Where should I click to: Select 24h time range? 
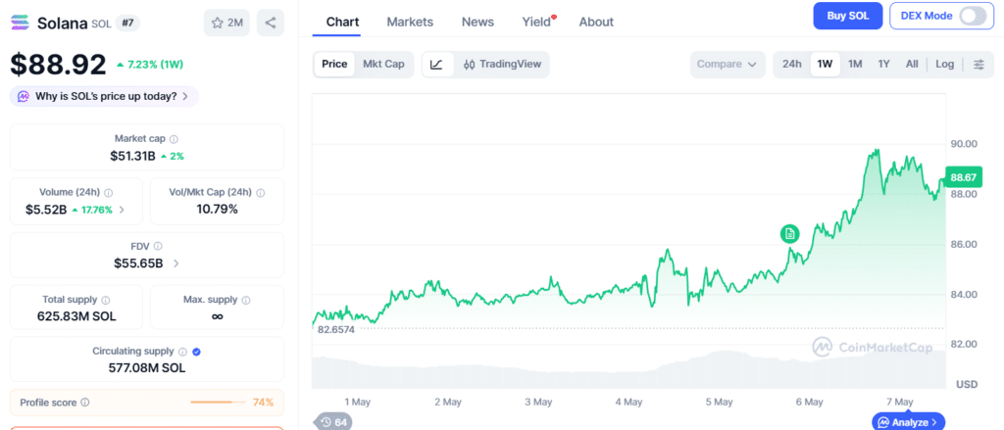791,64
